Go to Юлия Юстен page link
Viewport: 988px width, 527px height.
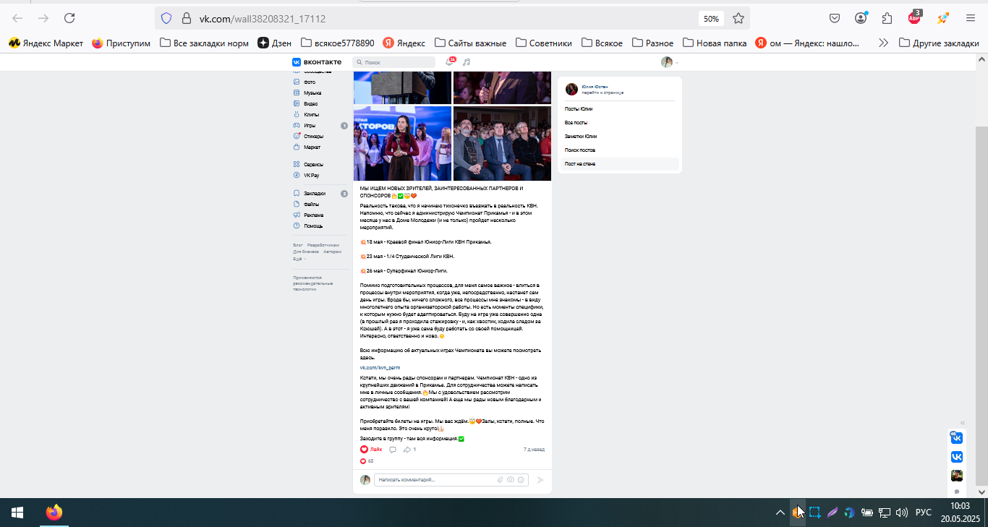tap(595, 86)
